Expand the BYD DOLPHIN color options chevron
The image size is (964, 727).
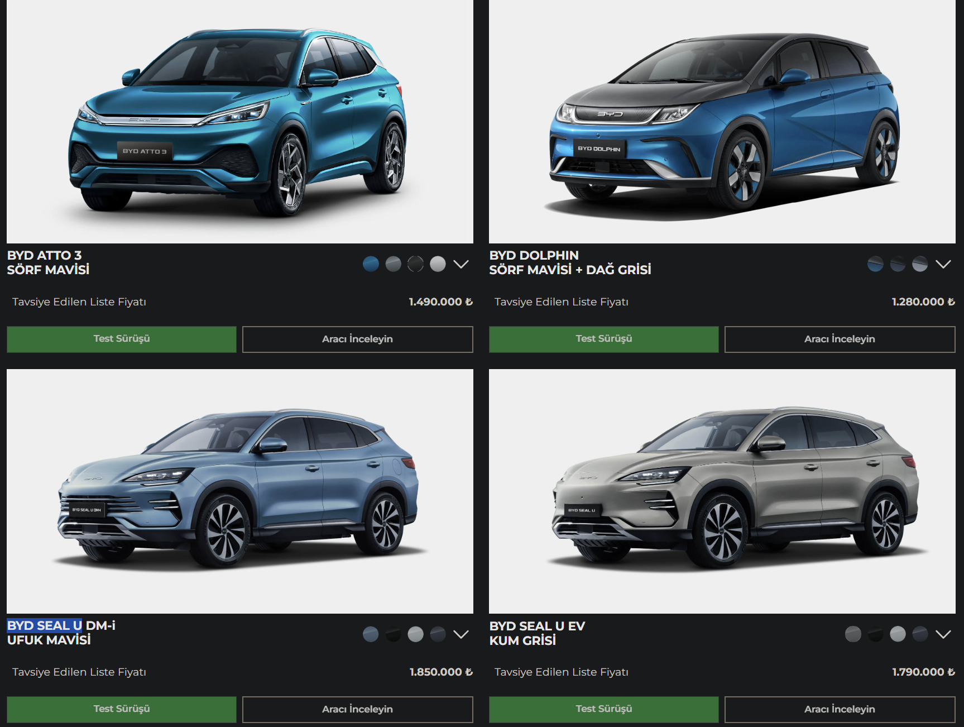[x=943, y=264]
